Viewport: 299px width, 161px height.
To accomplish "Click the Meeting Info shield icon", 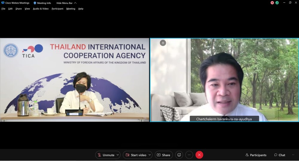I will [x=35, y=3].
